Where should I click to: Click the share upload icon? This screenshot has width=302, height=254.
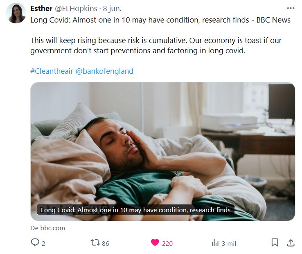pos(291,243)
